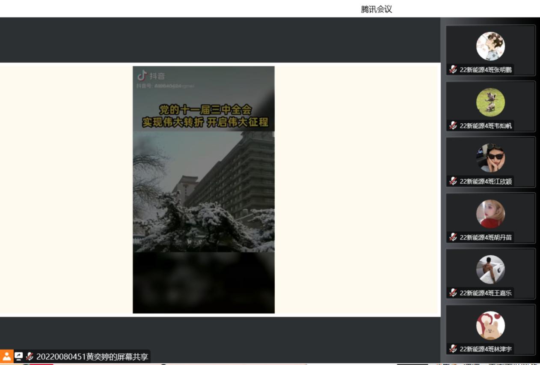Click the Douyin logo in shared video

(142, 76)
